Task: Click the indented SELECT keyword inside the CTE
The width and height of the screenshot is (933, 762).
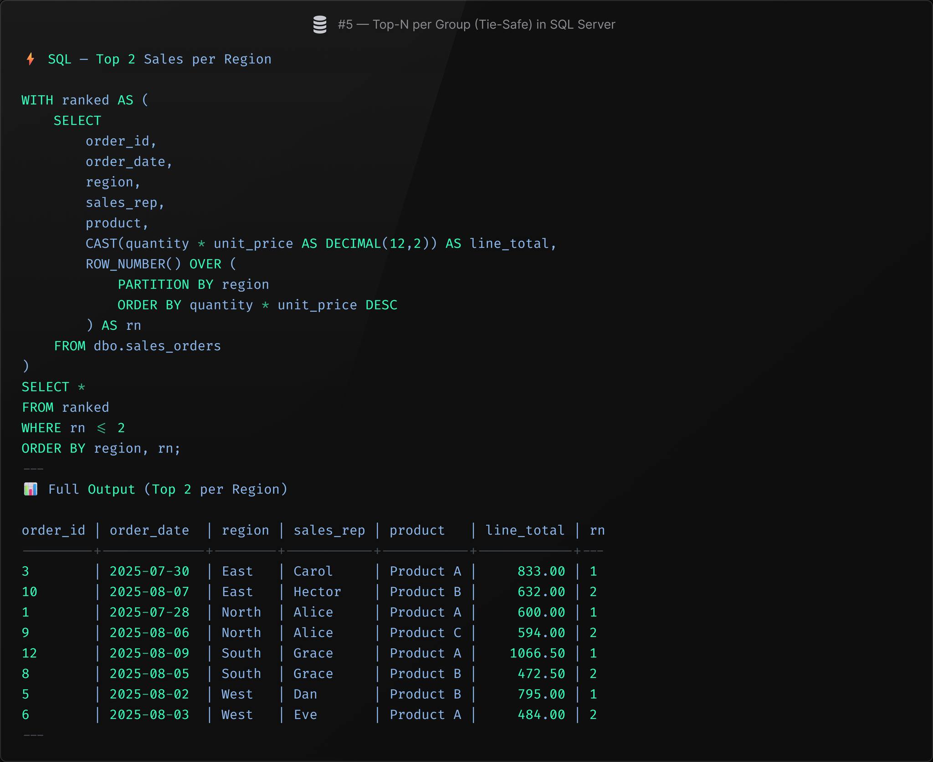Action: point(77,121)
